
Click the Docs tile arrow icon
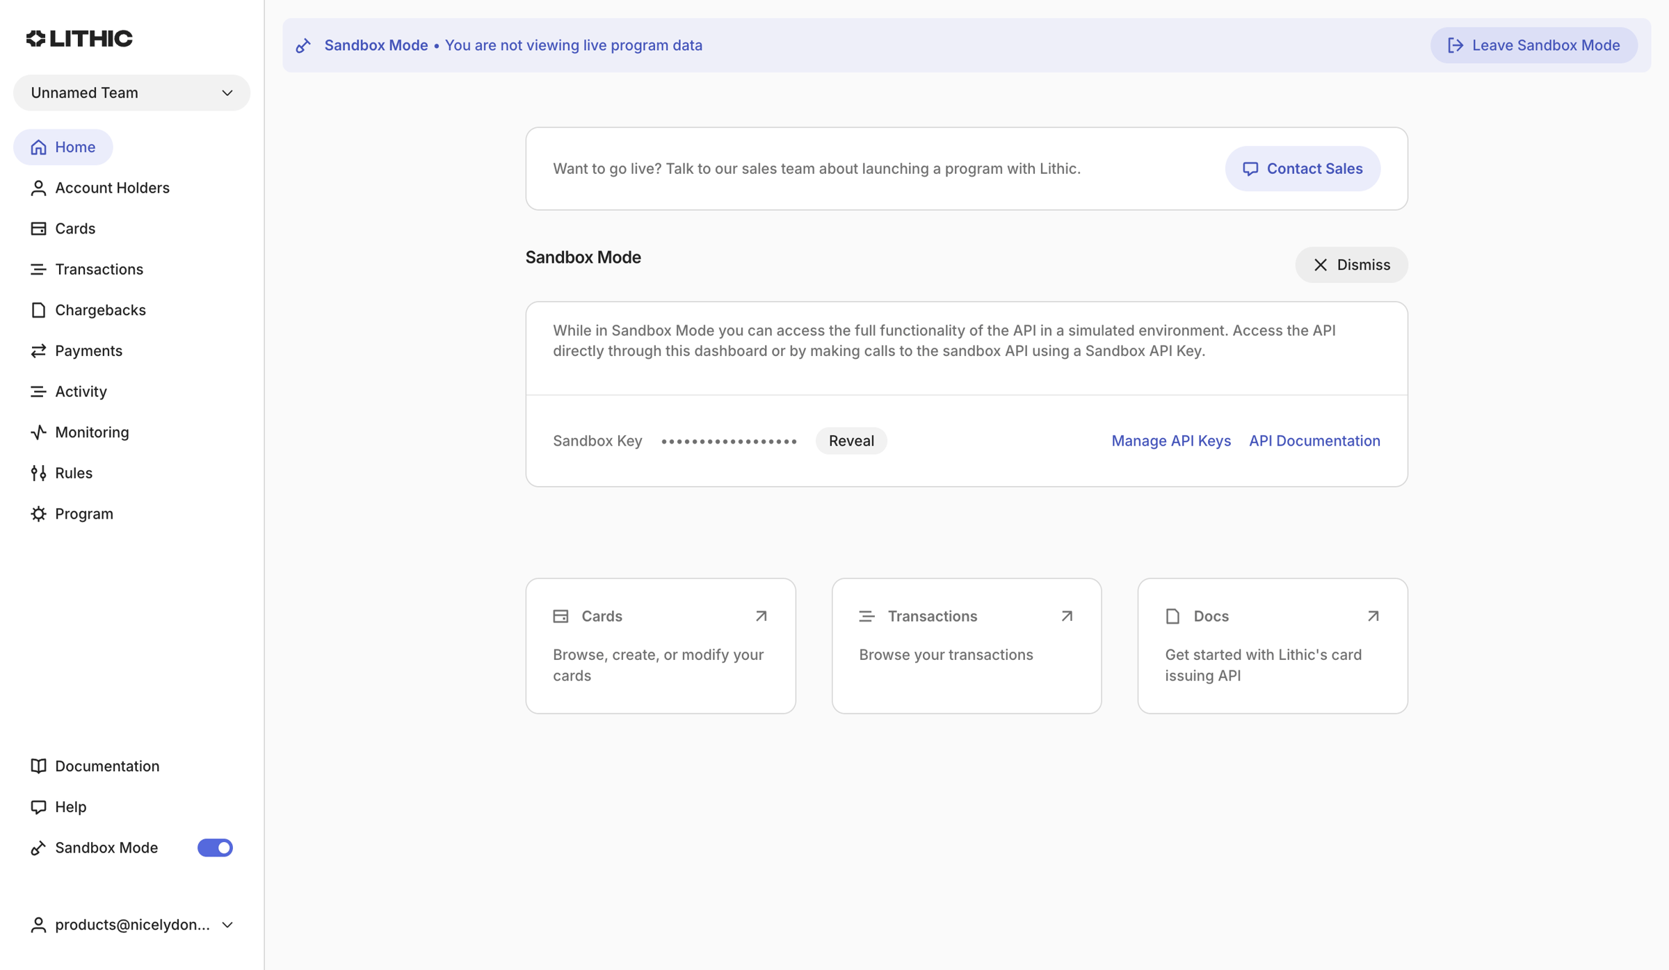(1373, 616)
